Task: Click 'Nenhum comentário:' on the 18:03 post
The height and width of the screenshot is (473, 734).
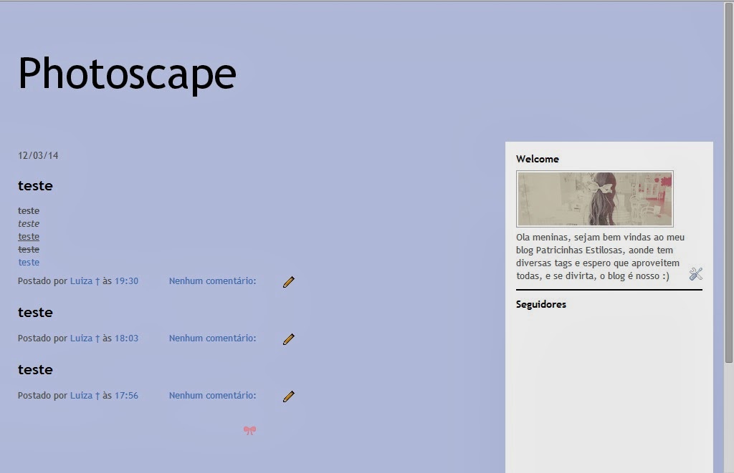Action: point(212,338)
